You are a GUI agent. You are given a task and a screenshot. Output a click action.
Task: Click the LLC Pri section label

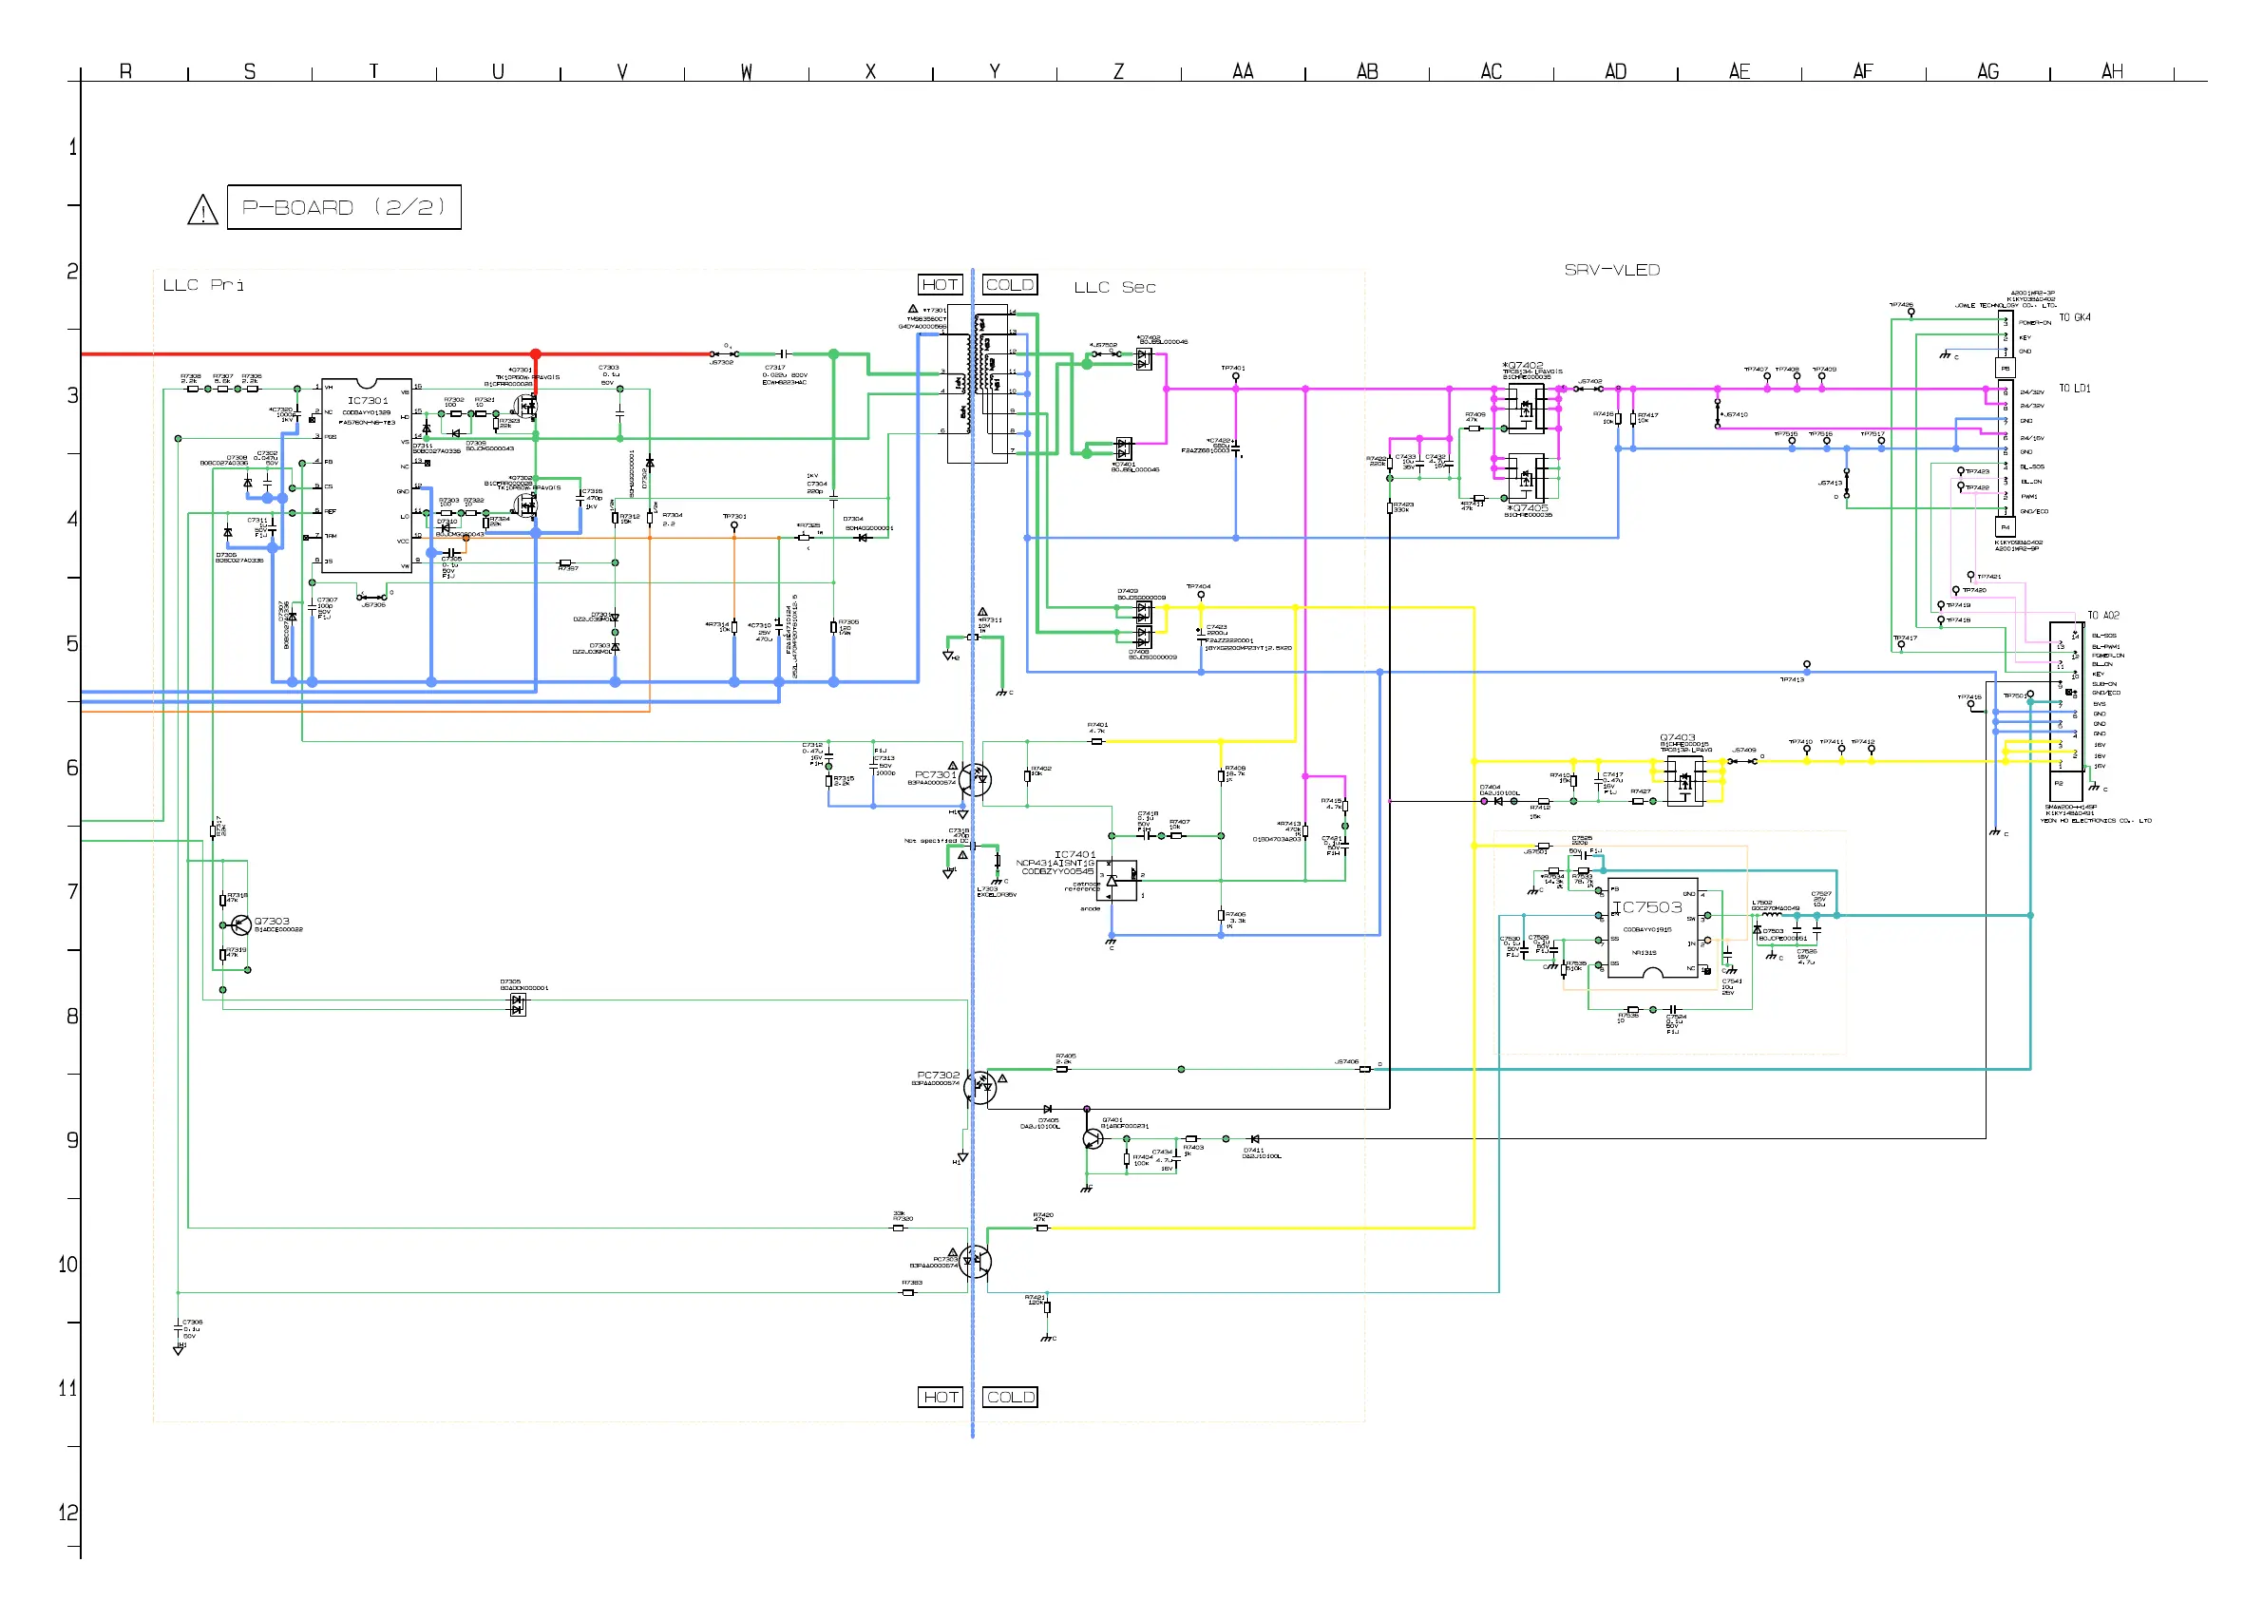[x=203, y=285]
